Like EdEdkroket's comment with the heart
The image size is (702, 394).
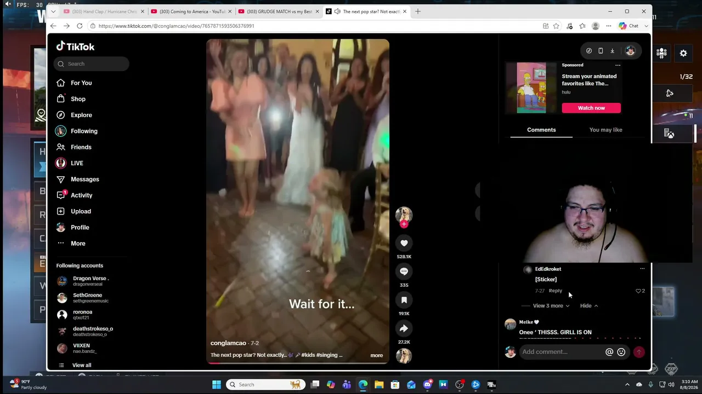[638, 291]
